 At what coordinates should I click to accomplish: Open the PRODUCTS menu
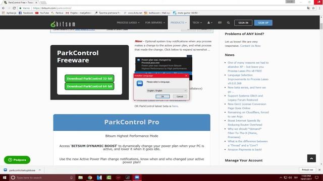178,23
